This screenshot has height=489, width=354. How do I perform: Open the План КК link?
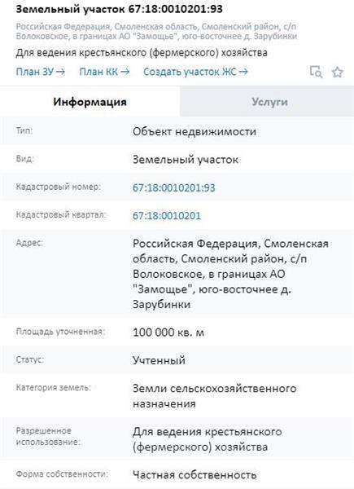point(104,72)
